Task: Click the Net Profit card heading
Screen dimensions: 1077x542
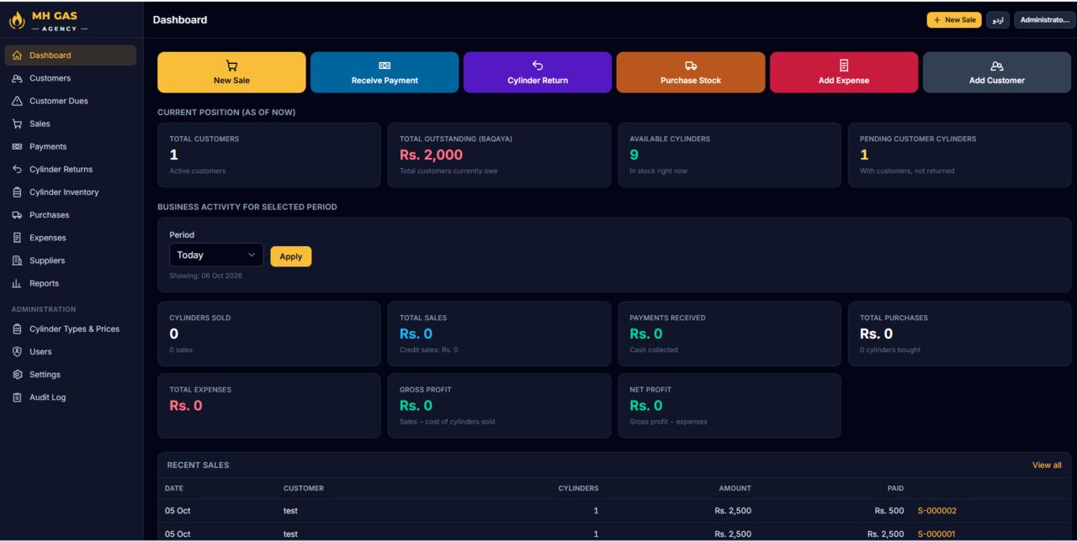Action: [650, 390]
